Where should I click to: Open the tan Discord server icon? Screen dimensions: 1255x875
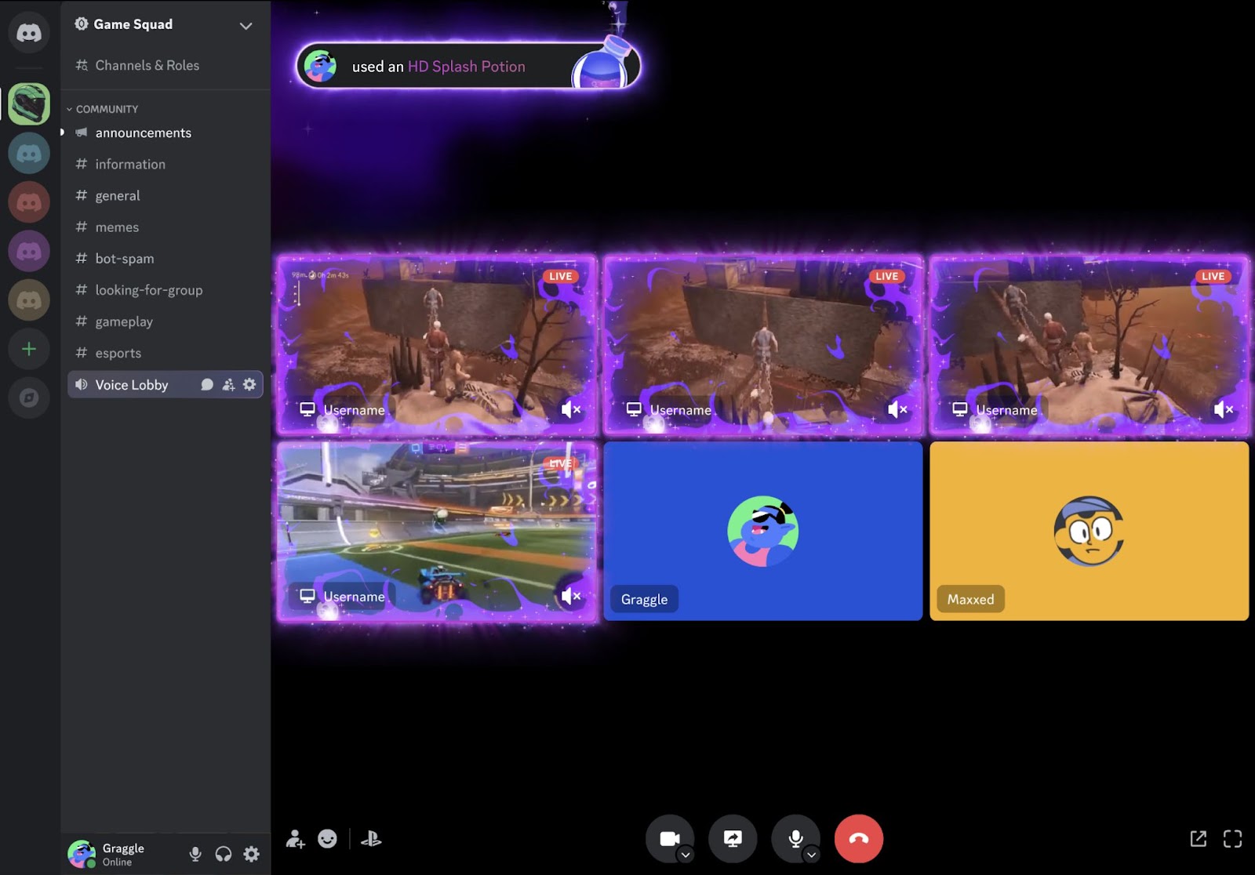[29, 300]
